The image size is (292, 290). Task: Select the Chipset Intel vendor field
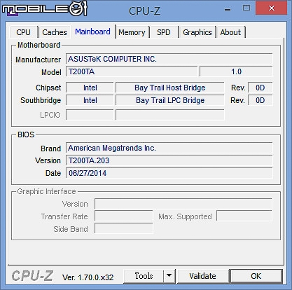pyautogui.click(x=90, y=88)
